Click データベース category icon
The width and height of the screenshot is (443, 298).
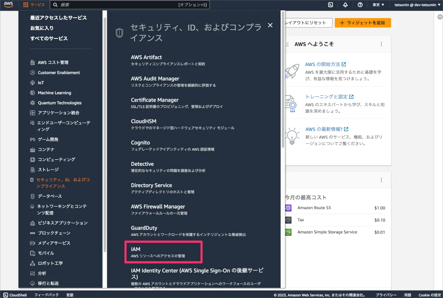point(32,196)
